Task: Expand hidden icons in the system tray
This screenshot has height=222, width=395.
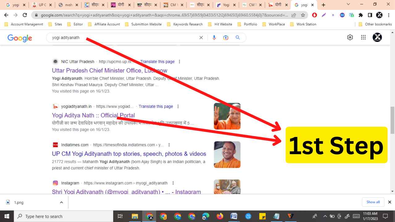Action: pyautogui.click(x=325, y=216)
